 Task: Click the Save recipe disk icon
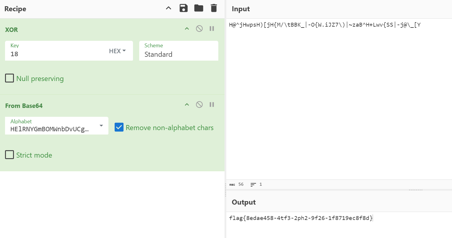pyautogui.click(x=184, y=8)
